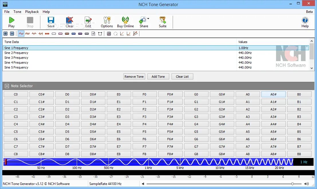
Task: Select the Sine 2 Frequency row
Action: pos(156,53)
